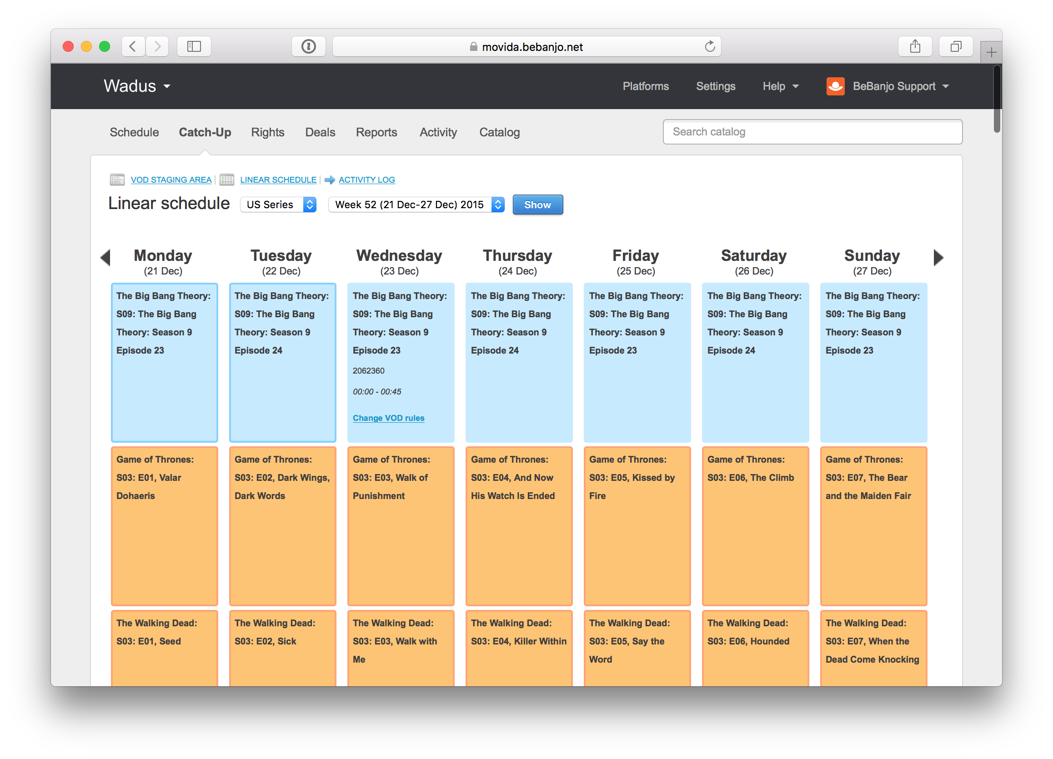Select Game of Thrones E01 Valar Dohaeris
The height and width of the screenshot is (759, 1053).
(164, 526)
